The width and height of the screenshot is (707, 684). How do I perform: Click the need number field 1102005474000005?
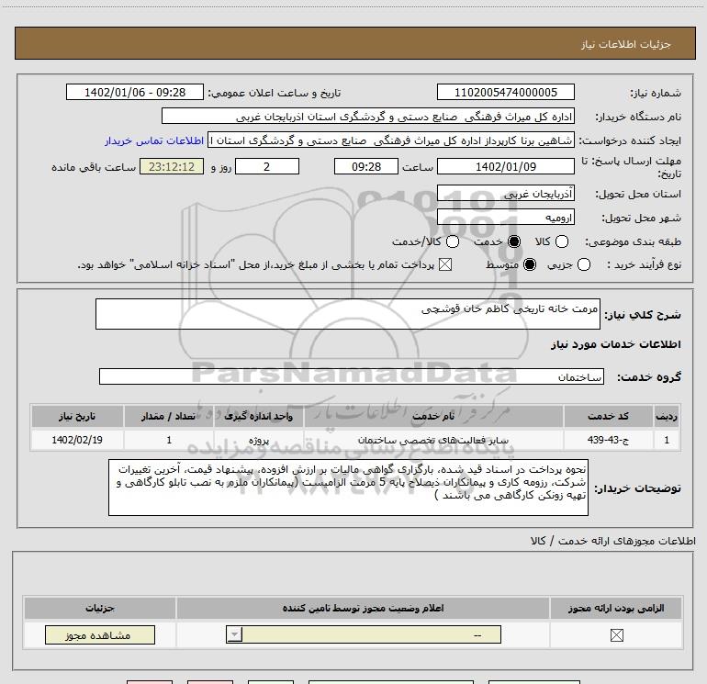coord(505,93)
